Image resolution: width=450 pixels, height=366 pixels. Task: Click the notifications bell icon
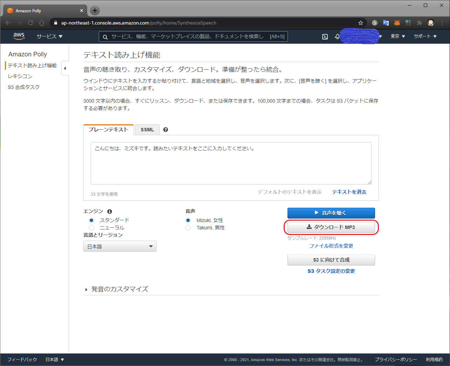pos(337,36)
